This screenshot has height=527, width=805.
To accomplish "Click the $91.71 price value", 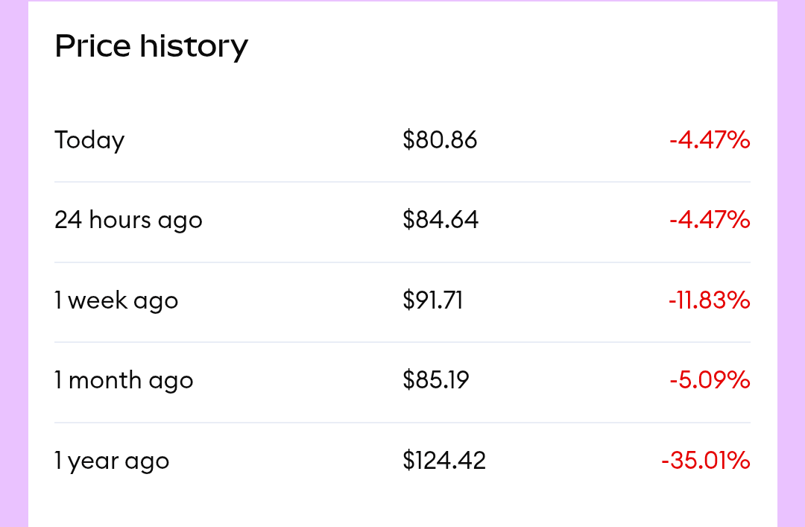I will click(432, 300).
